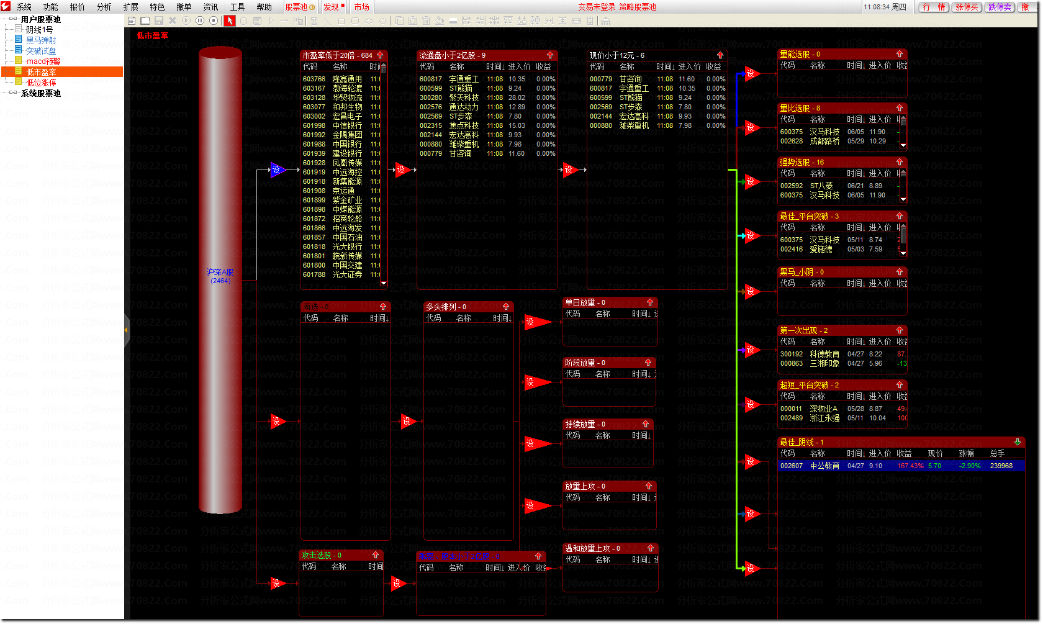Collapse the 多头排列 panel arrow
The image size is (1043, 624).
coord(506,307)
